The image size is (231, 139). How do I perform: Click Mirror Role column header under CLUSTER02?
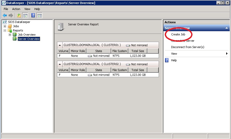pos(78,70)
